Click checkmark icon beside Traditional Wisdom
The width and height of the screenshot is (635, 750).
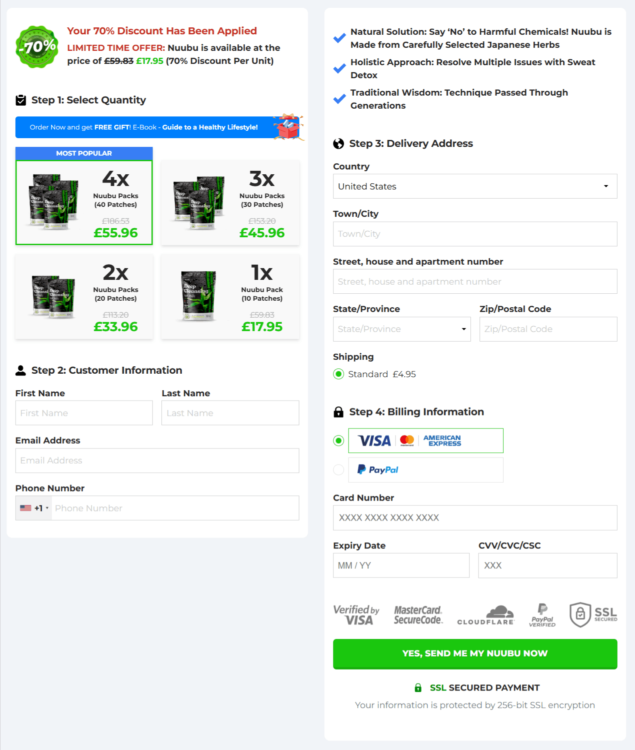point(339,99)
